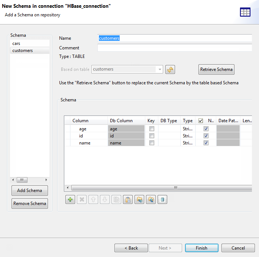Click the schema table horizontal scrollbar
The height and width of the screenshot is (257, 259).
[160, 188]
